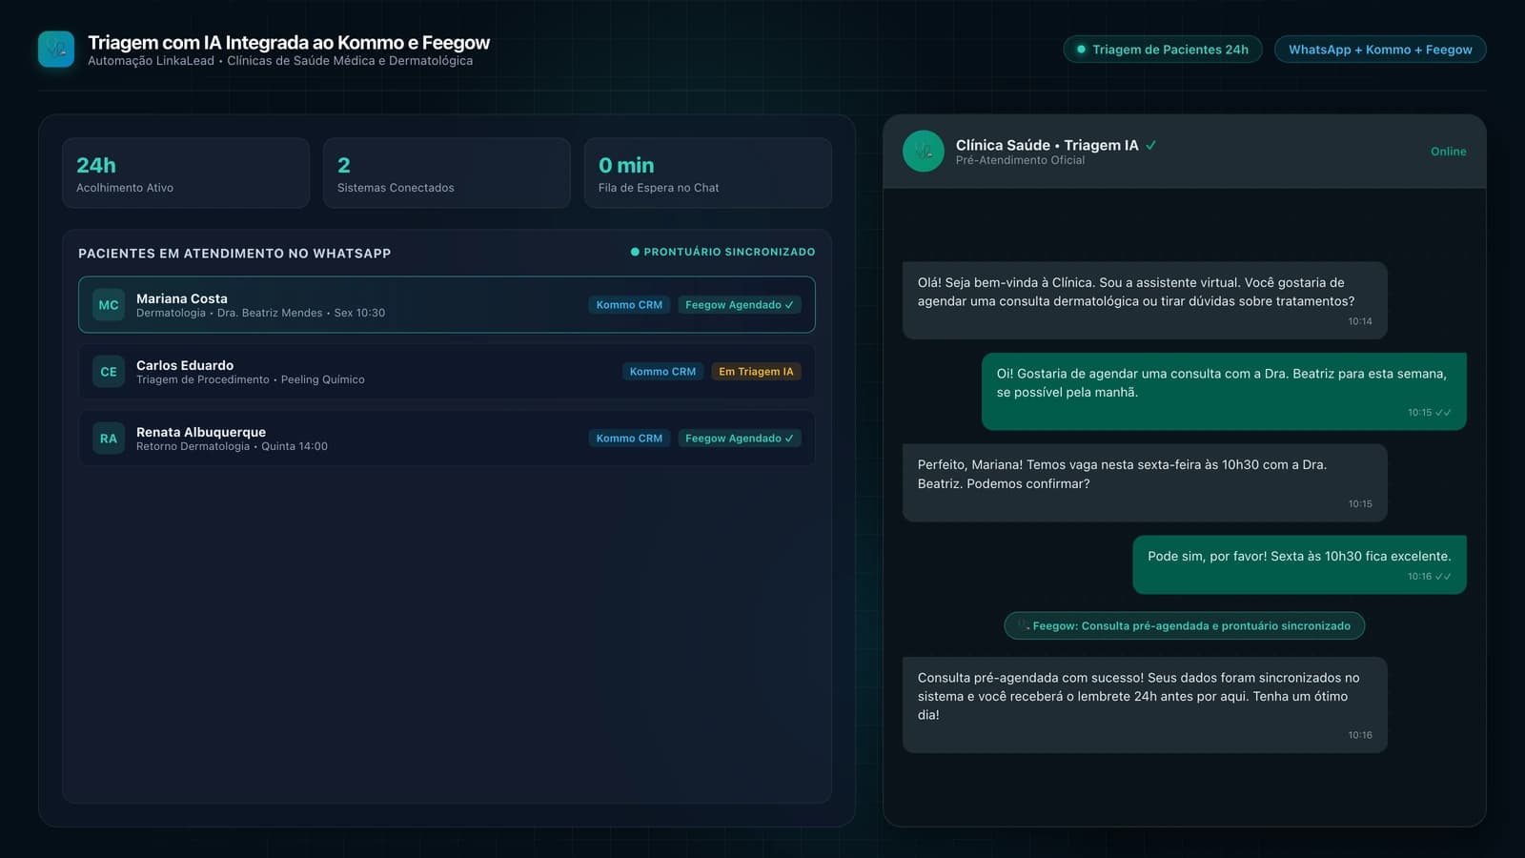Select the Feegow Agendado tag for Renata Albuquerque
The image size is (1525, 858).
pos(740,439)
